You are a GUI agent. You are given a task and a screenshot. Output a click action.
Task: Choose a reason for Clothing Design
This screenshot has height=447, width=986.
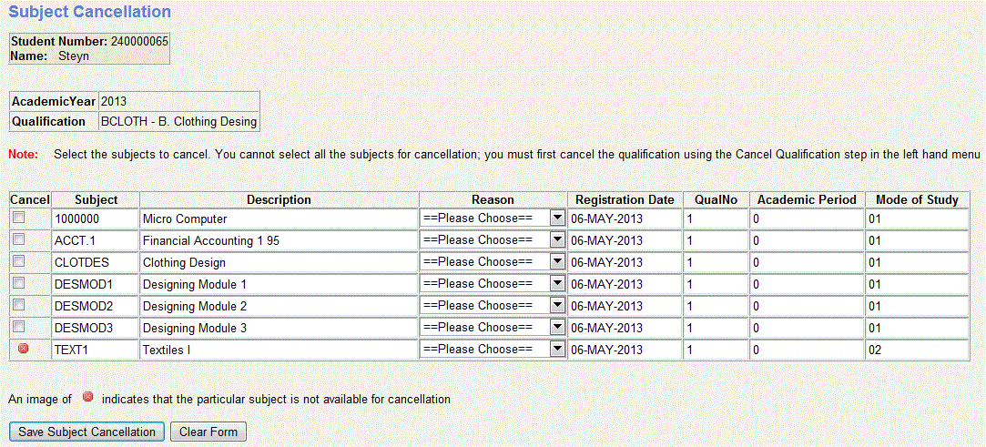tap(493, 262)
